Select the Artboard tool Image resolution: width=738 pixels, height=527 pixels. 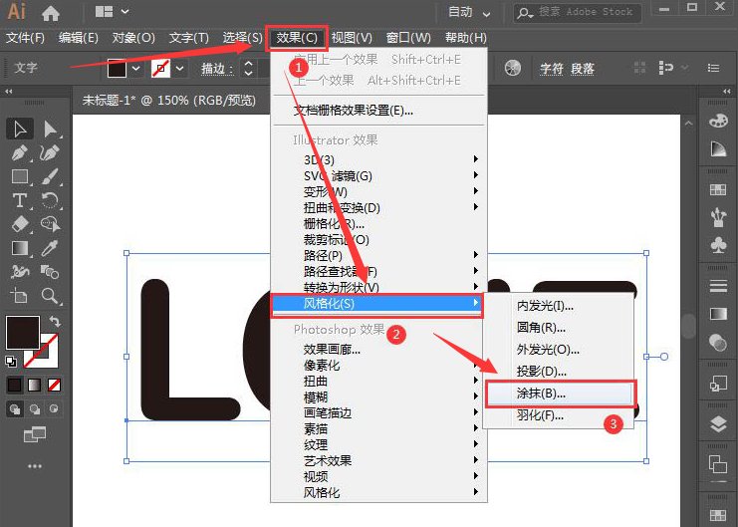[20, 296]
